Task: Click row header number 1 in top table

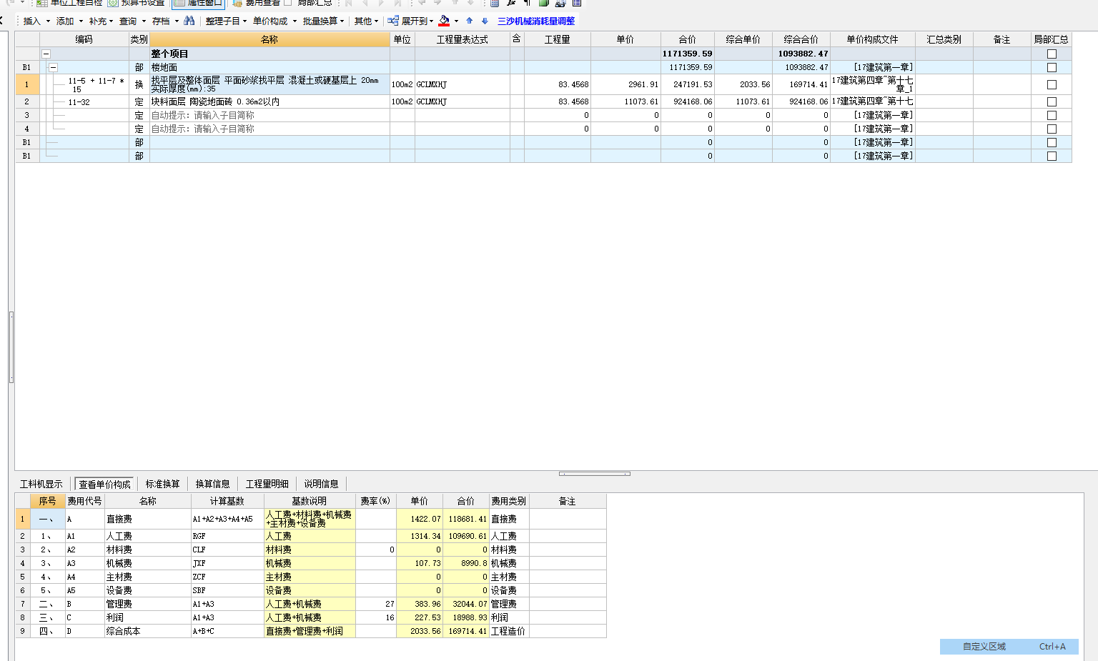Action: tap(27, 84)
